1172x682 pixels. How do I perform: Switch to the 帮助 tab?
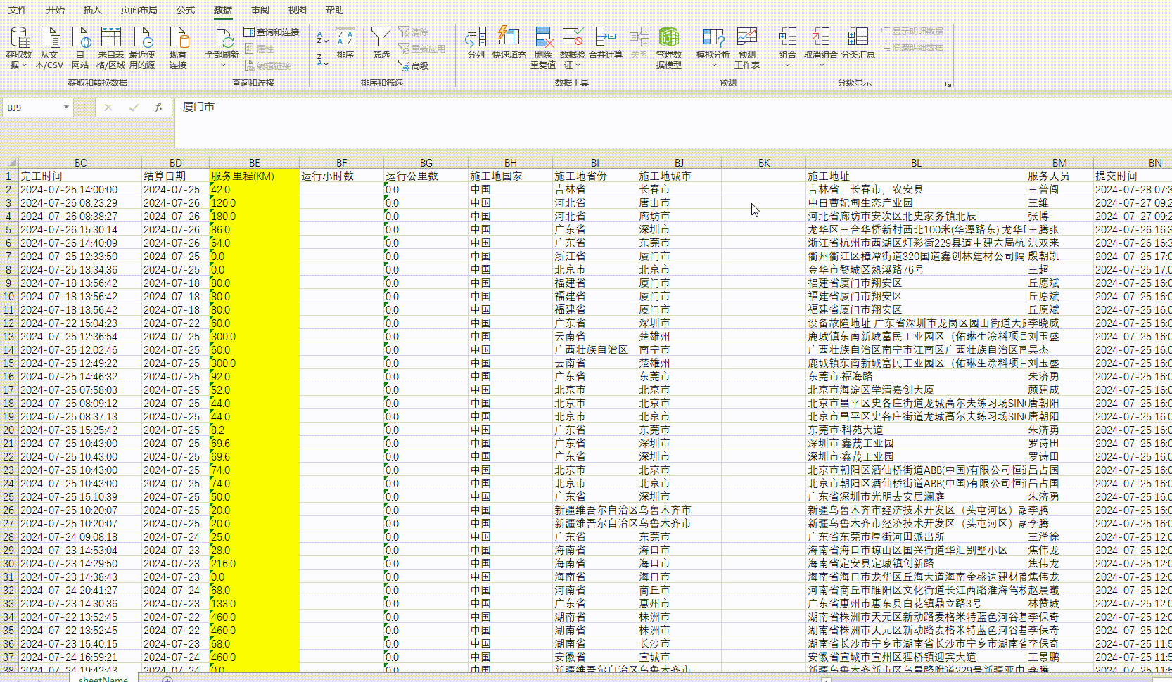click(x=335, y=10)
